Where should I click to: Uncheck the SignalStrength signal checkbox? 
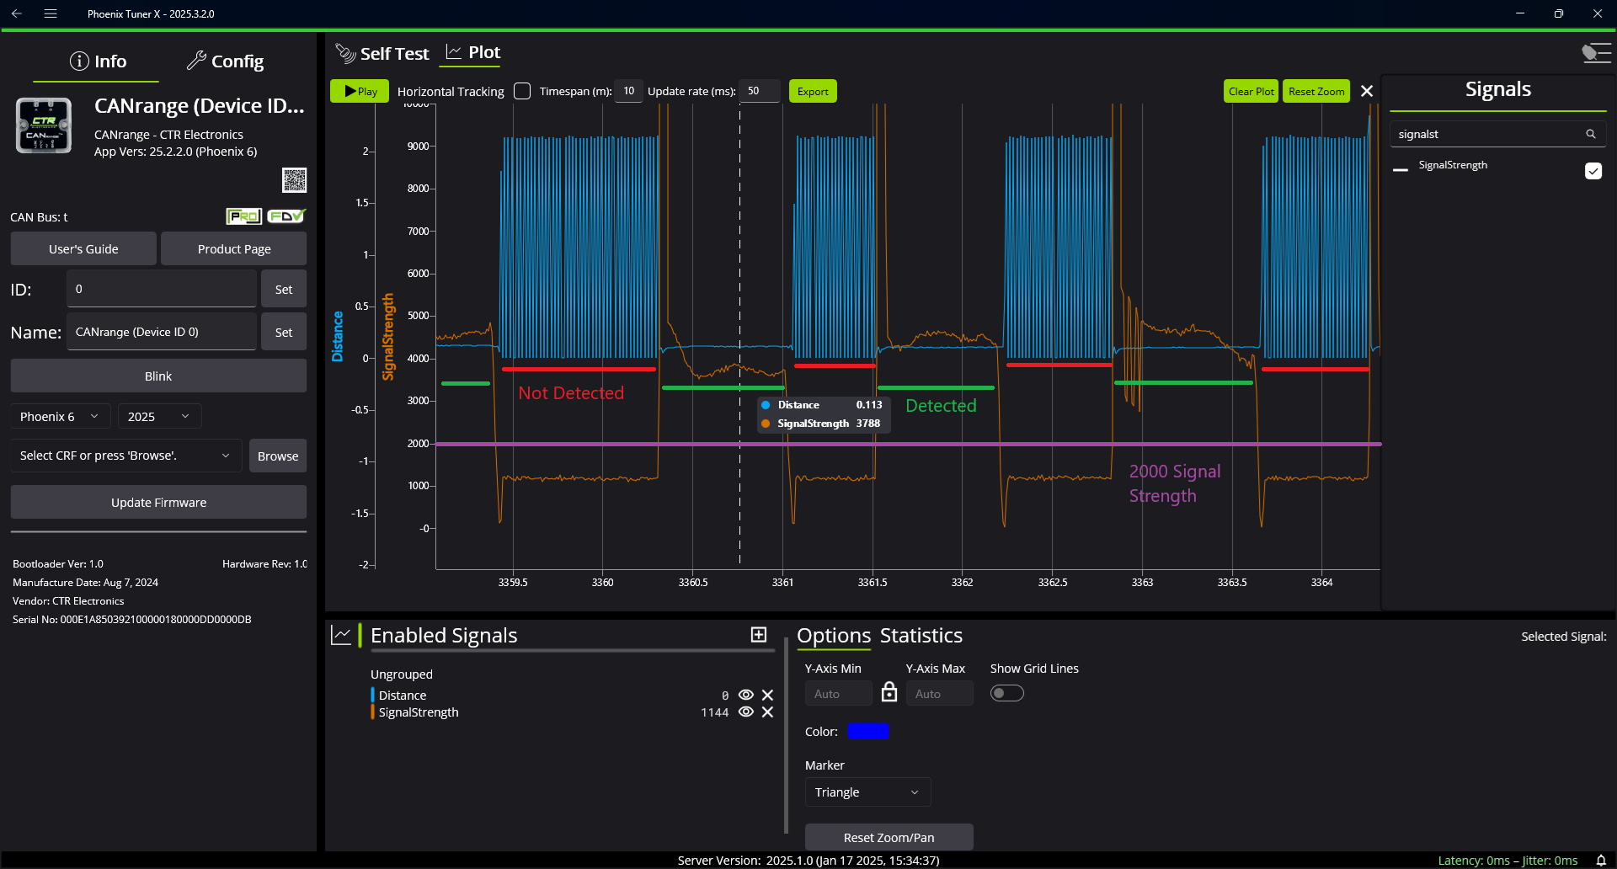[x=1593, y=171]
